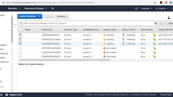Go to first page of instance list
This screenshot has height=97, width=173.
point(161,23)
